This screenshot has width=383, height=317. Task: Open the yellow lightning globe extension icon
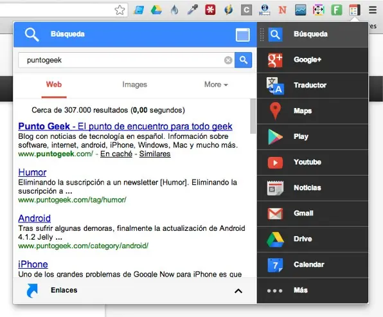point(228,10)
